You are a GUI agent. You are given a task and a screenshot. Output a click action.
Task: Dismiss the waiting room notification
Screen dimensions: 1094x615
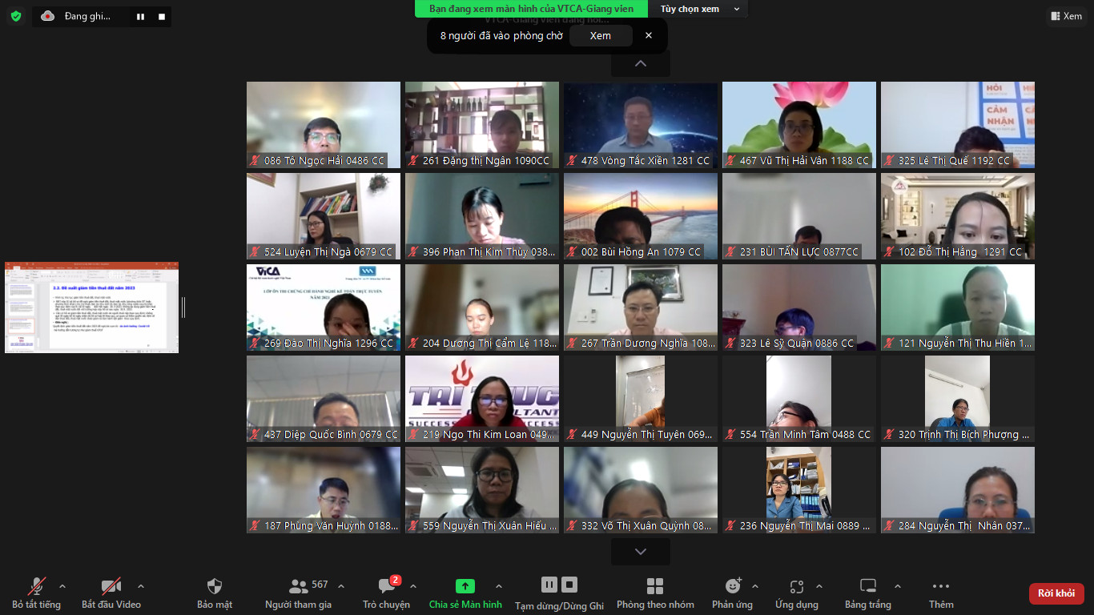point(649,35)
